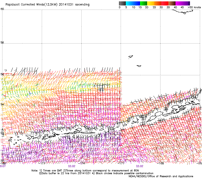This screenshot has width=202, height=178.
Task: Click the '-168' longitude label
Action: pyautogui.click(x=161, y=163)
